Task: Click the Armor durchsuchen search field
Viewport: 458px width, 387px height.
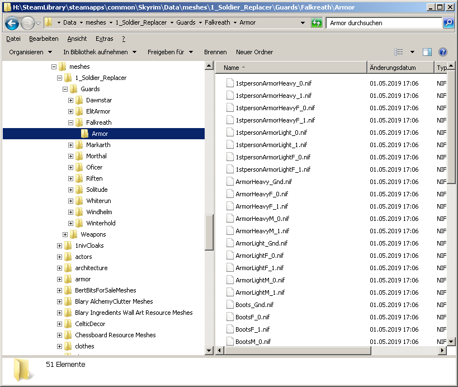Action: (383, 23)
